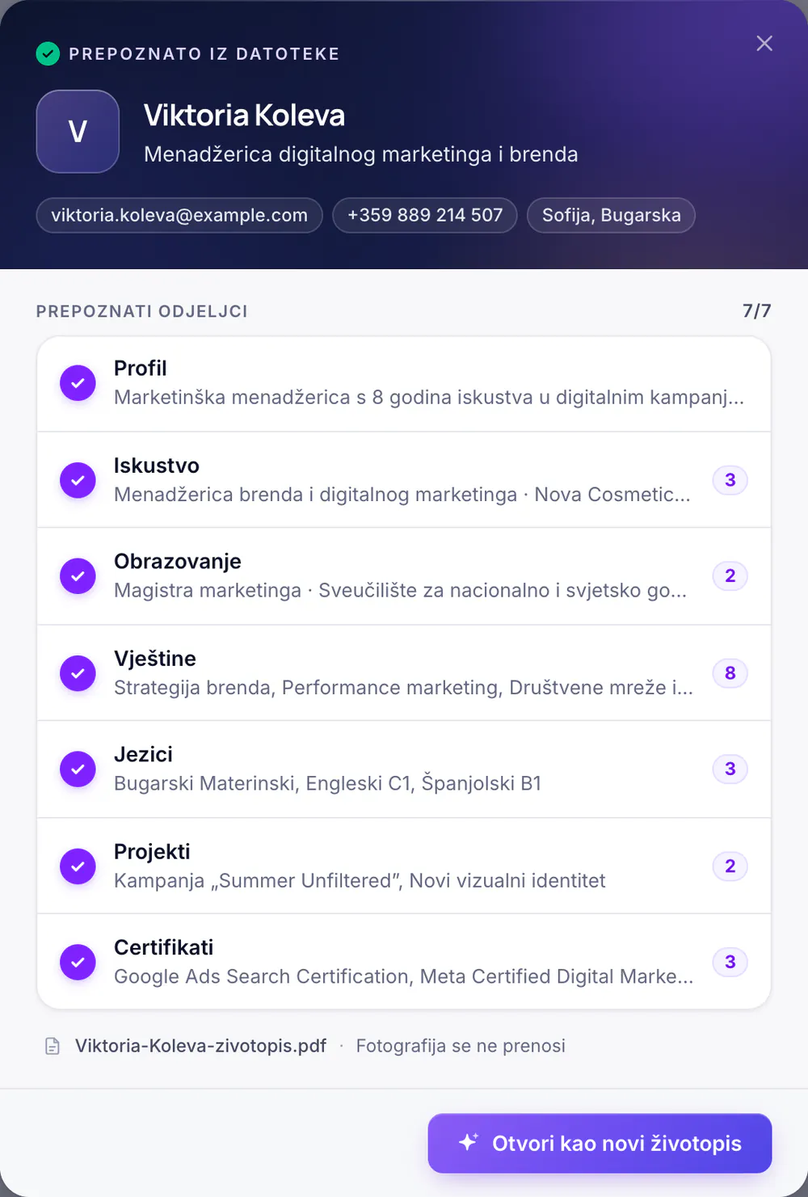Select the Certifikati section title
Screen dimensions: 808x1197
(164, 947)
